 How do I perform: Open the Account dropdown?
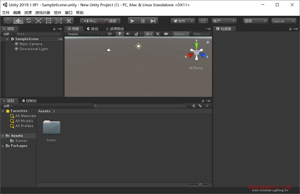coord(224,21)
